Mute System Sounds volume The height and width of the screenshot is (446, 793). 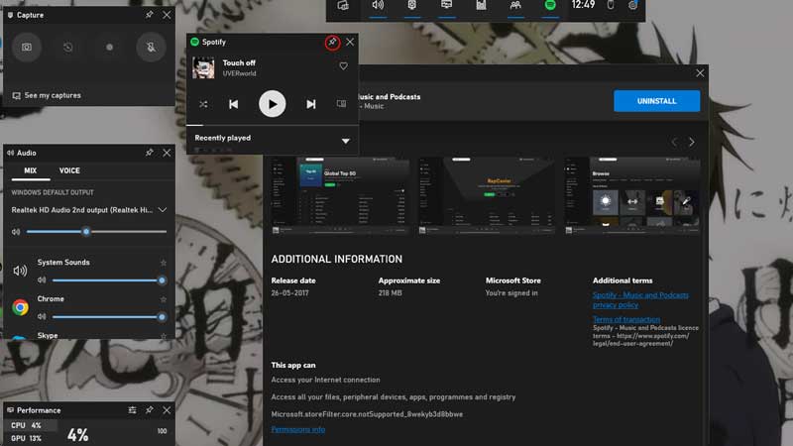tap(42, 280)
